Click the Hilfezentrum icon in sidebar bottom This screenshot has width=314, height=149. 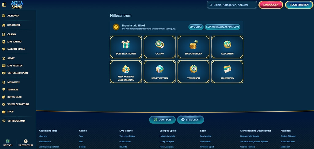point(26,141)
